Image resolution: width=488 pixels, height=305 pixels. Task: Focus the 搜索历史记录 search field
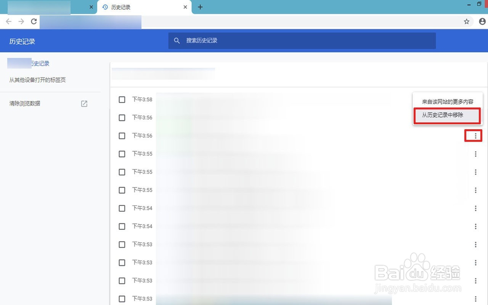pyautogui.click(x=302, y=41)
